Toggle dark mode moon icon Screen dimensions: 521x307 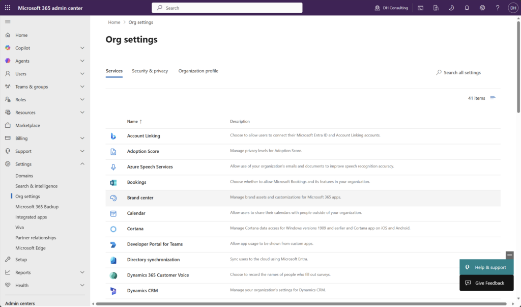click(x=451, y=8)
